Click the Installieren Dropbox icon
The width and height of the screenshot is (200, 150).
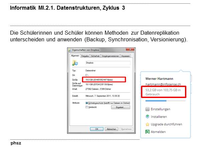147,117
